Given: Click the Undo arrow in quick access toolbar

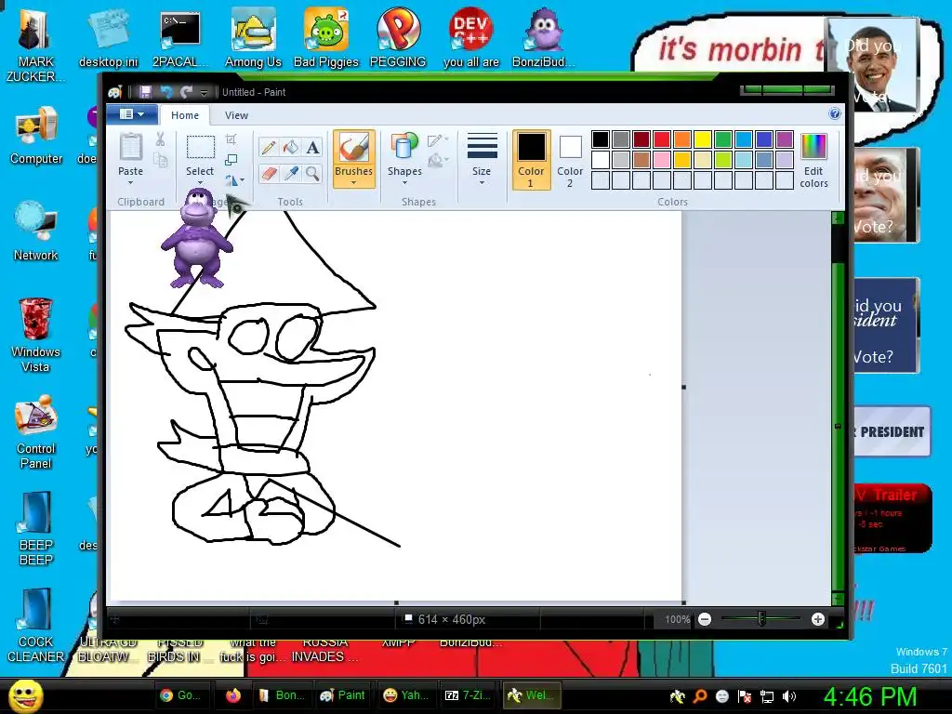Looking at the screenshot, I should 165,92.
